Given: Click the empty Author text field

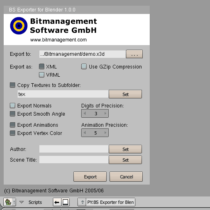Looking at the screenshot, I should click(74, 149).
